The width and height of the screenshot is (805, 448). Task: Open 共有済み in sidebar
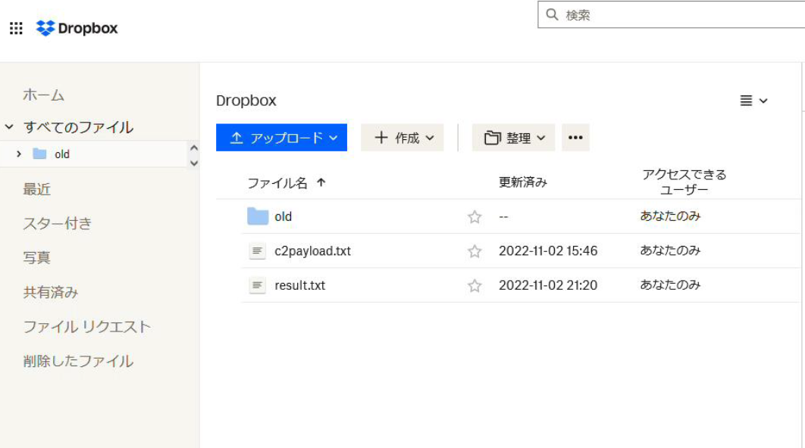coord(50,292)
